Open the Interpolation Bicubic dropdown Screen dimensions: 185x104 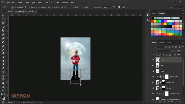pos(107,7)
